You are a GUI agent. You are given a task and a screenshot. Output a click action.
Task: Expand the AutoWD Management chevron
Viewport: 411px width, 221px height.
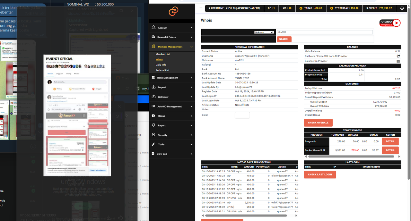(192, 106)
